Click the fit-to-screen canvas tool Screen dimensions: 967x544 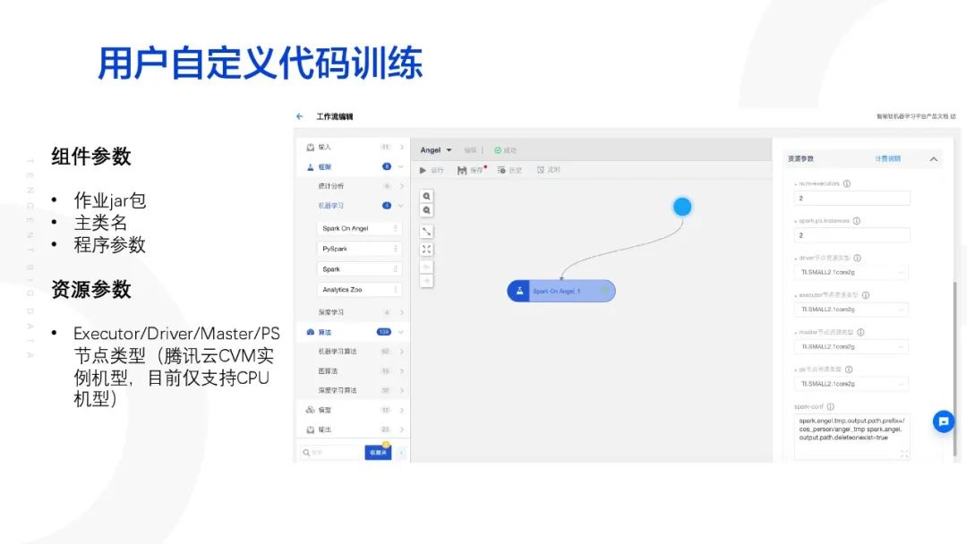pyautogui.click(x=426, y=249)
